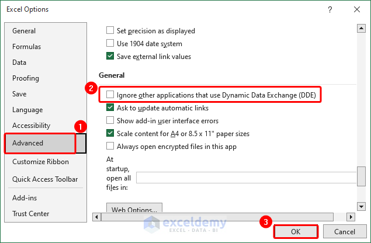Image resolution: width=371 pixels, height=243 pixels.
Task: Click the vertical scrollbar up arrow
Action: coord(361,29)
